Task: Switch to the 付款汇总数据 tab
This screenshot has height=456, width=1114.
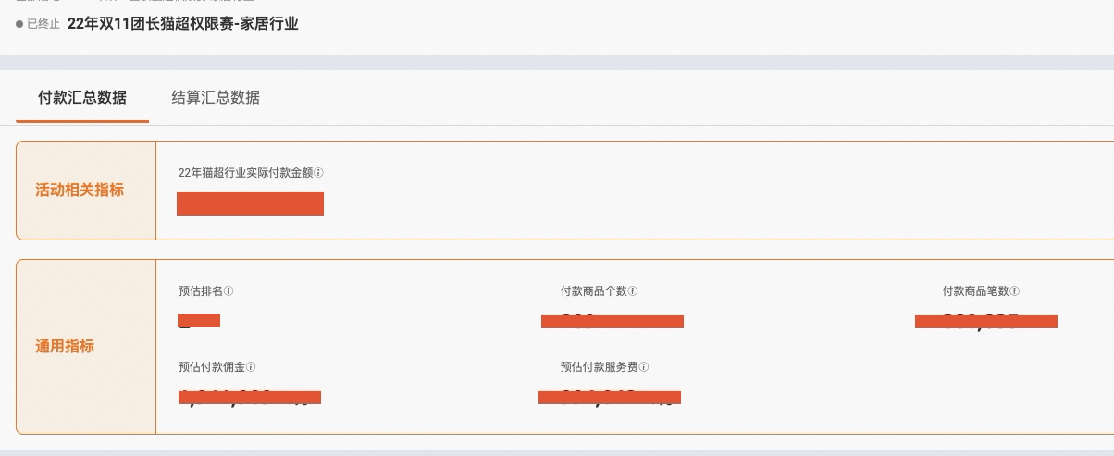Action: tap(82, 98)
